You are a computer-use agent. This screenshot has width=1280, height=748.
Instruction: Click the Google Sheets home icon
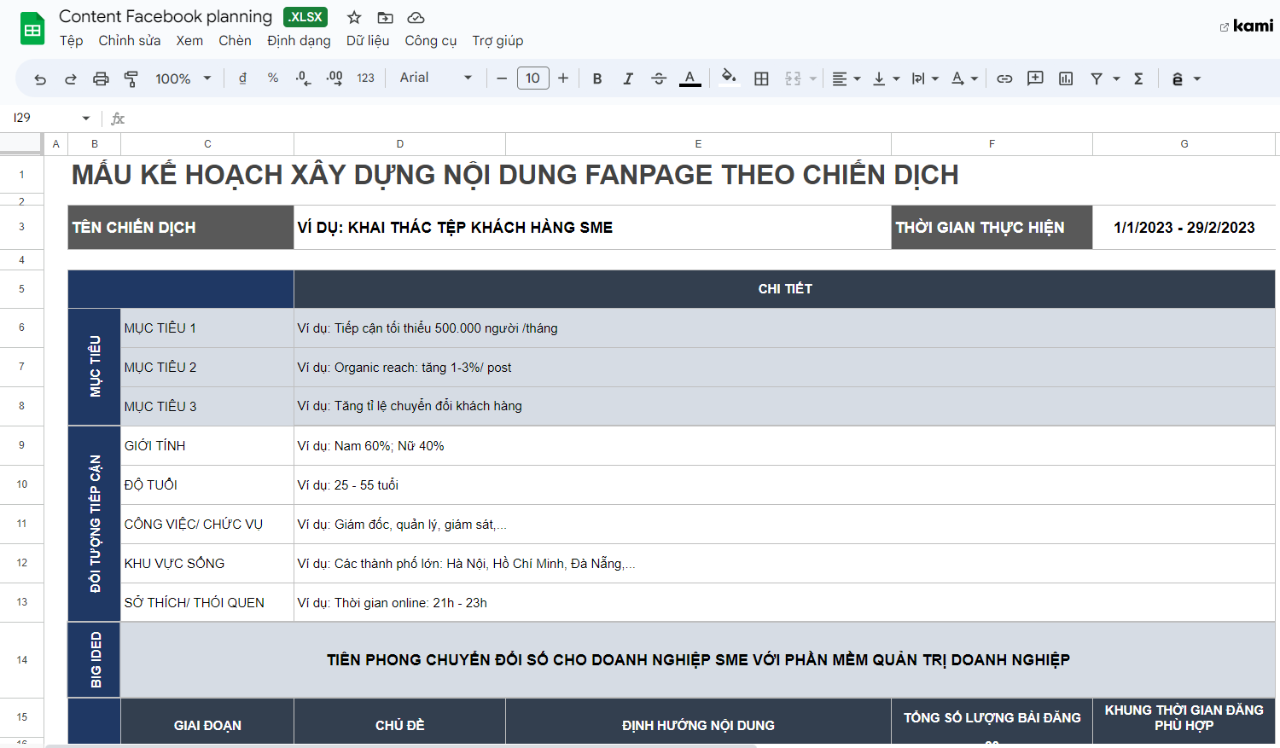32,29
